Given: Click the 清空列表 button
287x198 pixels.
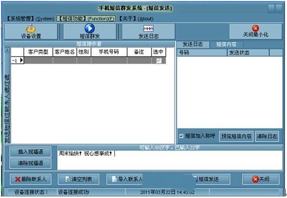Looking at the screenshot, I should [79, 179].
